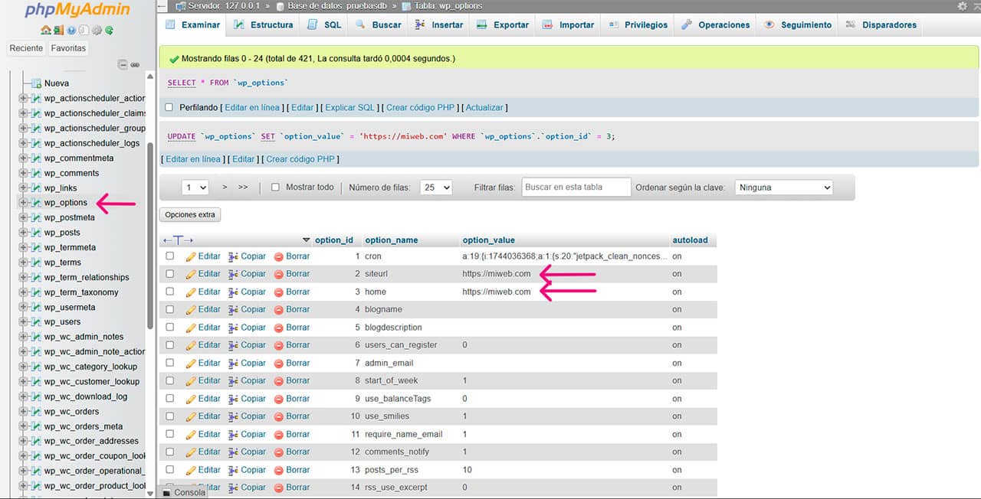Click the siteurl value https://miweb.com
Screen dimensions: 981x499
tap(496, 274)
